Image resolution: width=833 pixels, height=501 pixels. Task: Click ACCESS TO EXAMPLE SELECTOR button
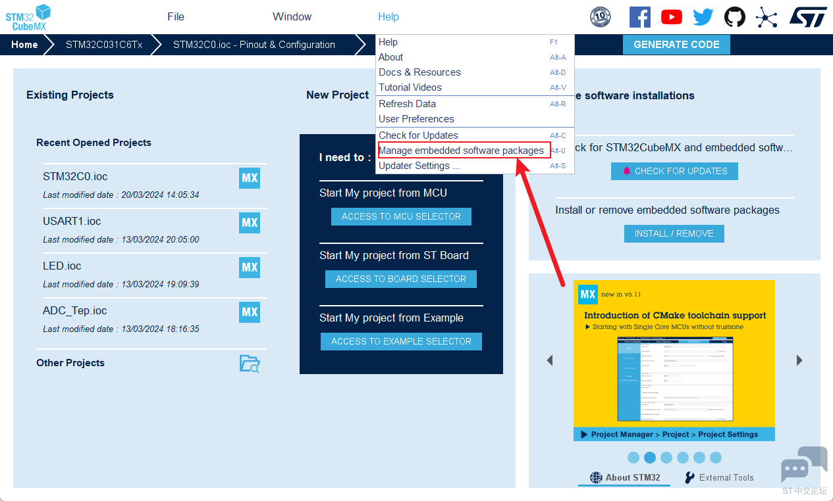click(401, 341)
